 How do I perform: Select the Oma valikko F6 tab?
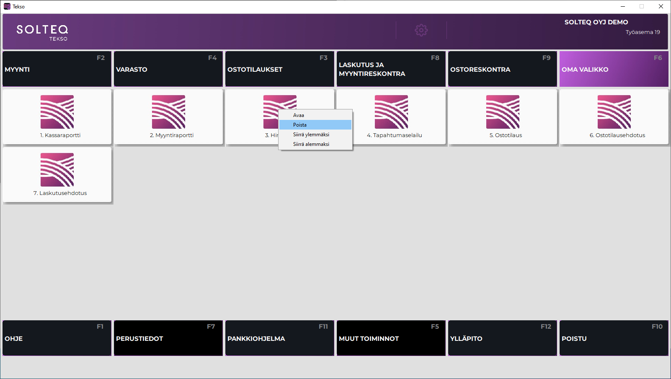pos(614,69)
